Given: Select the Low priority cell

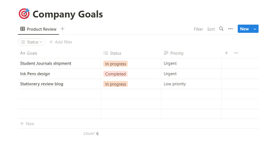Looking at the screenshot, I should click(175, 84).
